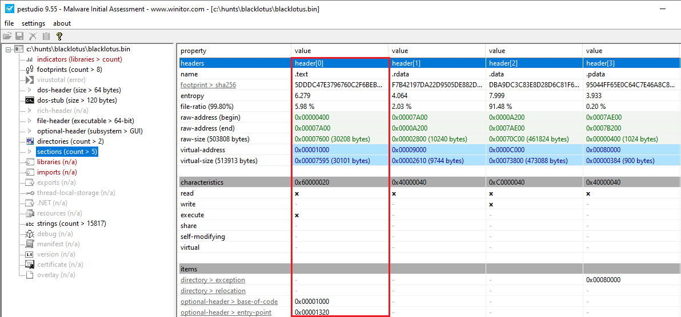Expand the rich-header tree node
Viewport: 681px width, 317px height.
30,111
